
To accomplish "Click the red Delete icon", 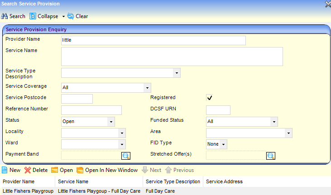I will coord(28,170).
